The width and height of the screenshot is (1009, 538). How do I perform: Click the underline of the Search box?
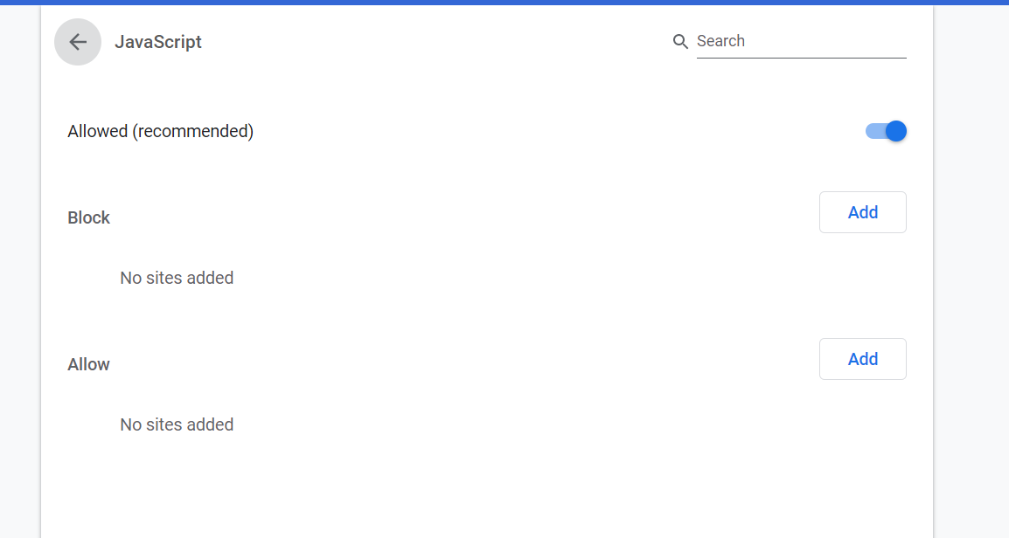tap(801, 58)
